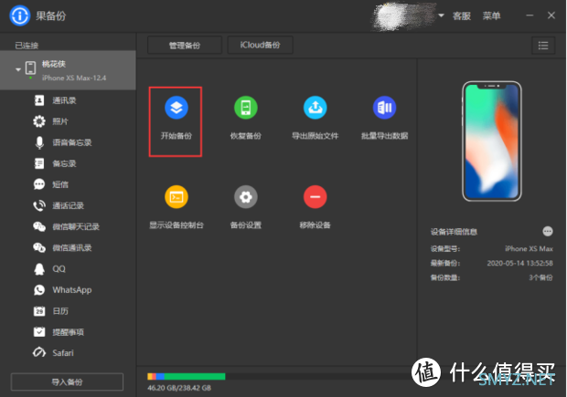The height and width of the screenshot is (397, 567).
Task: Click the 开始备份 start backup icon
Action: [177, 108]
